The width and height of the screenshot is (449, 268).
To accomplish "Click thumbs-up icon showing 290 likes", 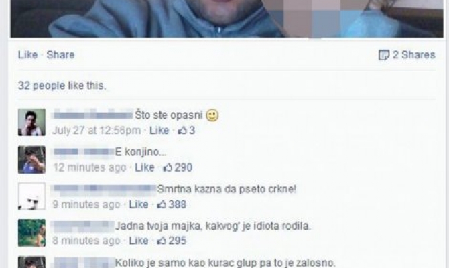I will tap(168, 167).
